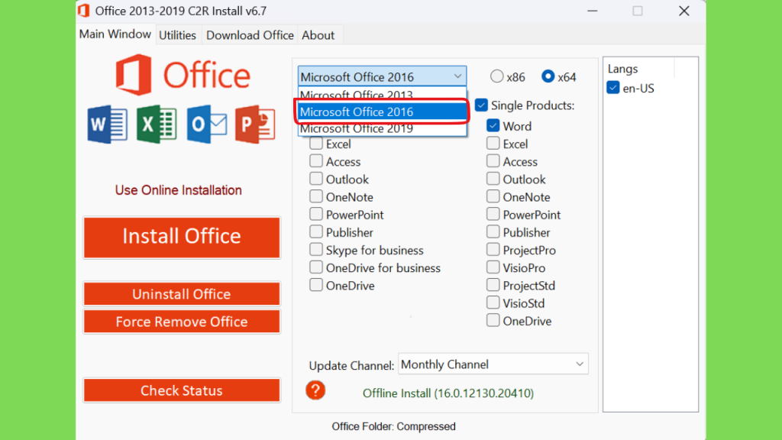Click the Force Remove Office button
Screen dimensions: 782x440
point(182,322)
